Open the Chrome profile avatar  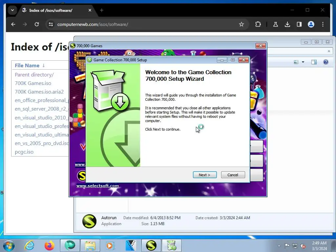tap(311, 24)
